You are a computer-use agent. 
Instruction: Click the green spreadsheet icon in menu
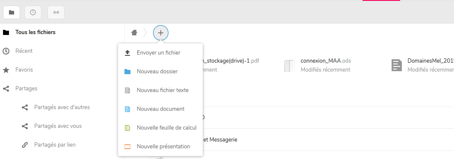coord(127,128)
